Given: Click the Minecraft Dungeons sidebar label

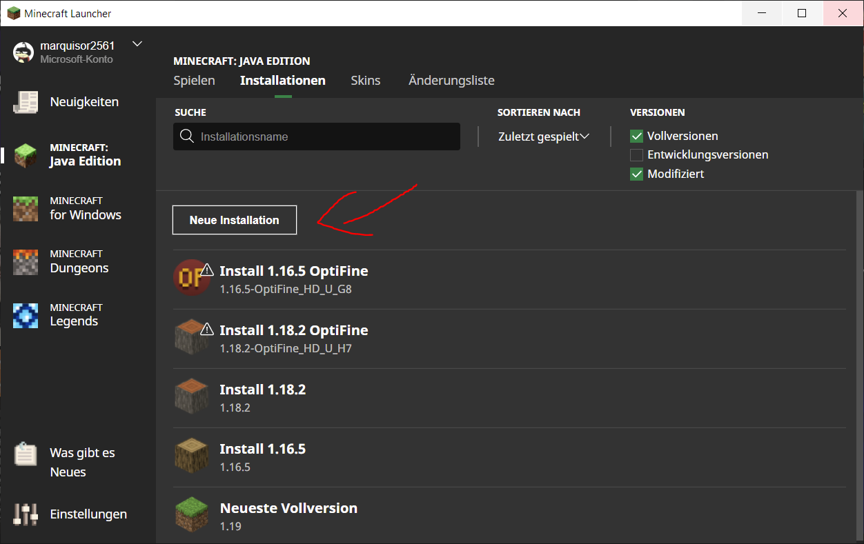Looking at the screenshot, I should (x=79, y=261).
